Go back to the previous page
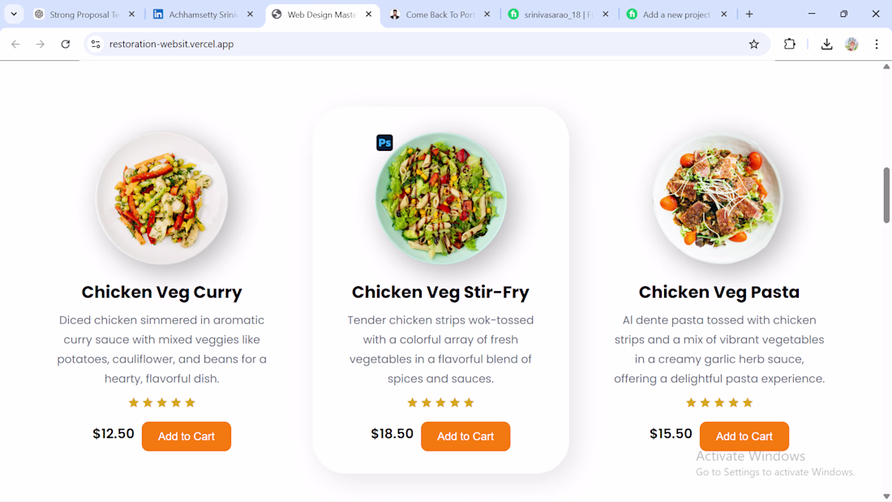Viewport: 892px width, 502px height. click(x=15, y=44)
